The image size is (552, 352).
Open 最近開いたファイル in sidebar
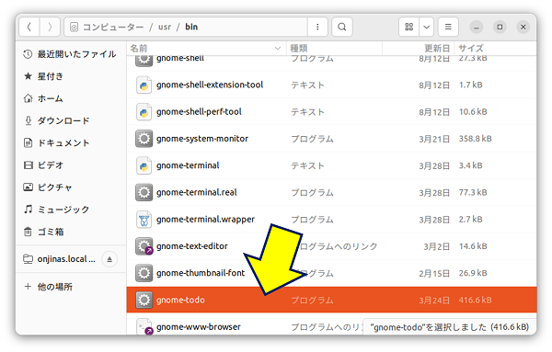pyautogui.click(x=70, y=54)
